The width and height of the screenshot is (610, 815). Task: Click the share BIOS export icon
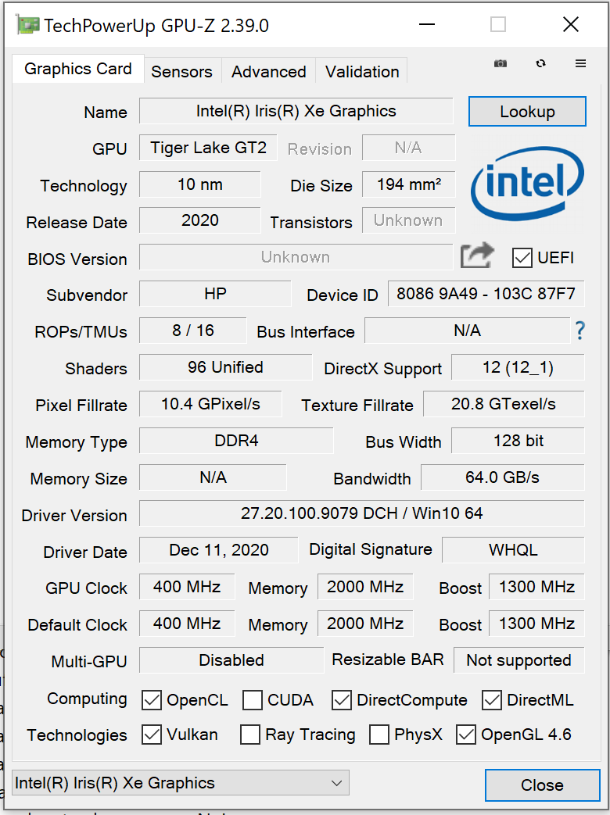(477, 256)
